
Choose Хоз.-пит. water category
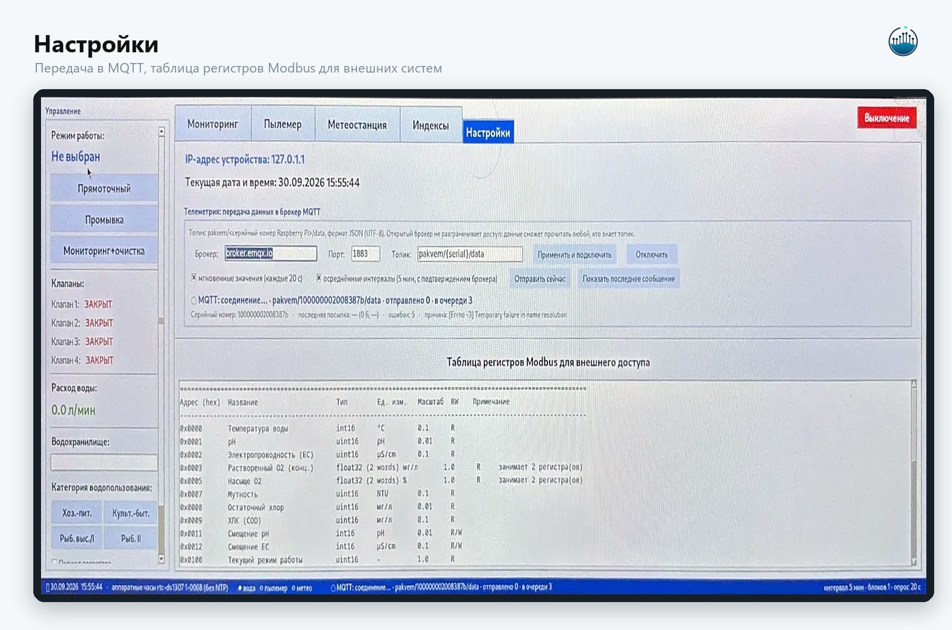tap(77, 513)
